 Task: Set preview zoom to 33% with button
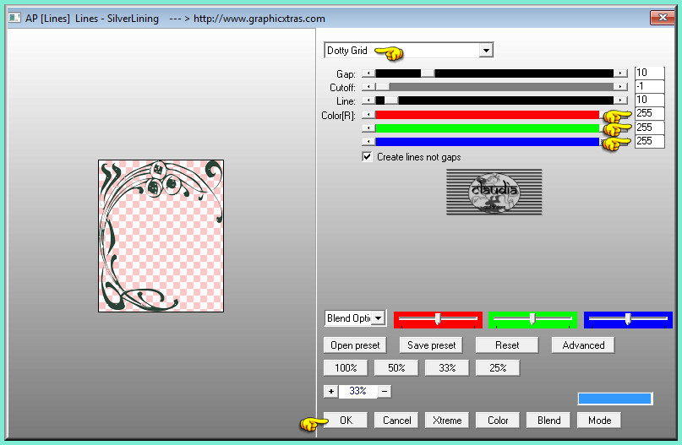tap(447, 368)
